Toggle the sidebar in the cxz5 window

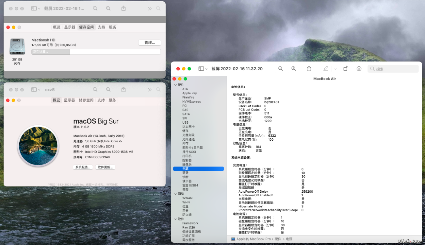pyautogui.click(x=34, y=90)
